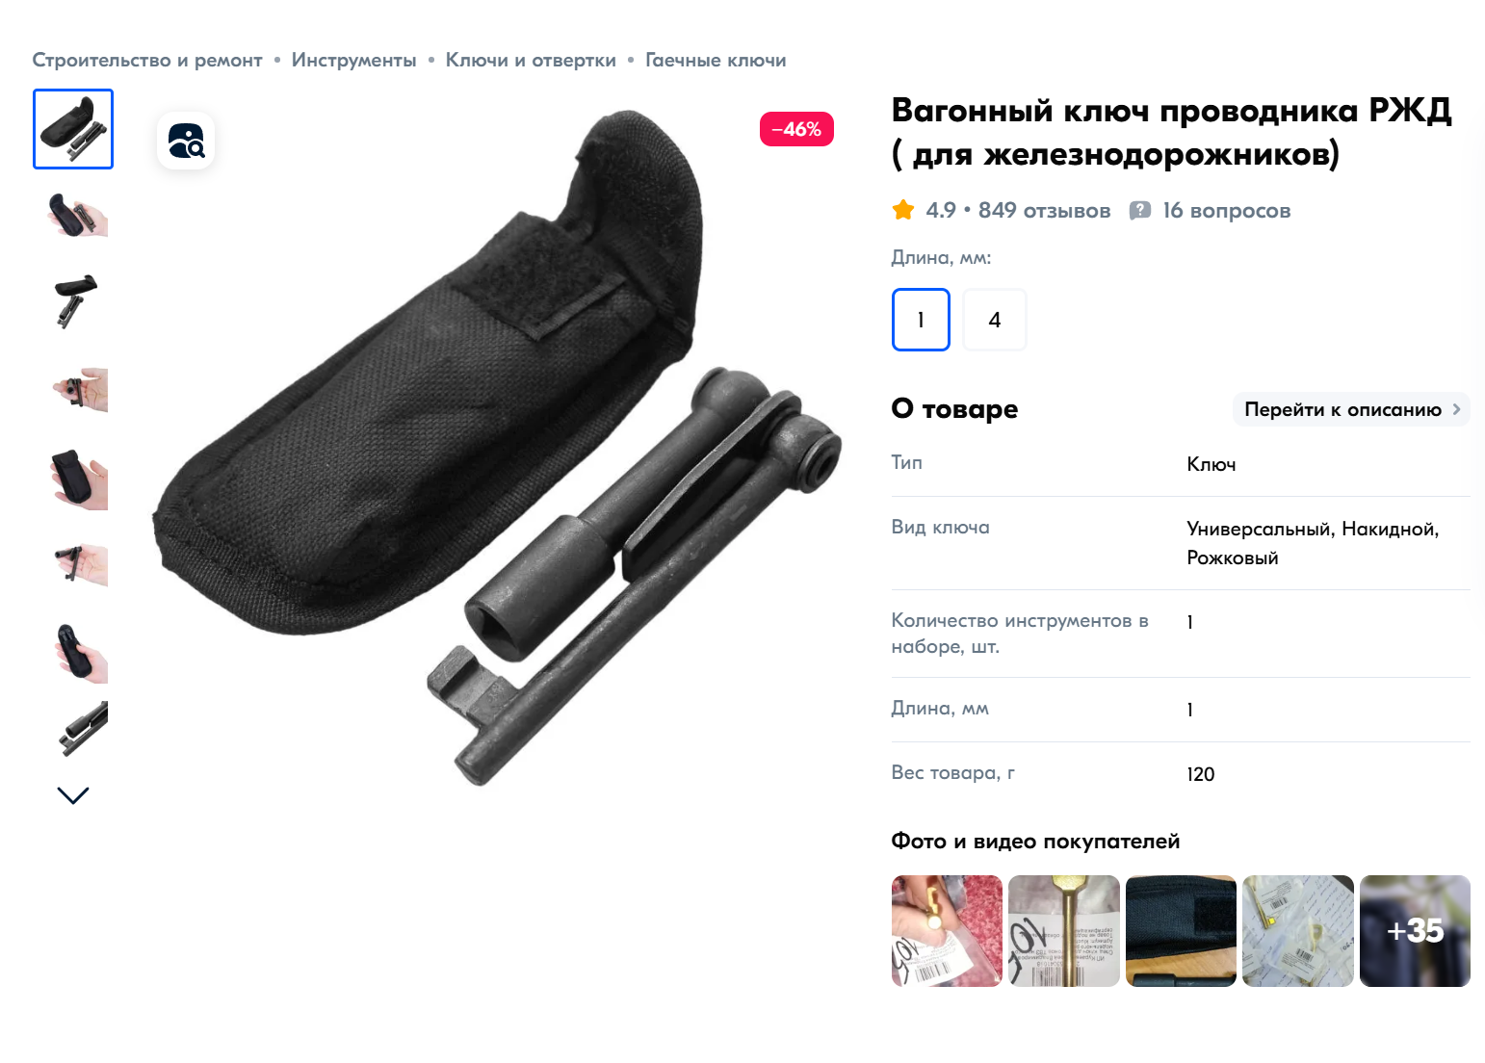This screenshot has height=1063, width=1485.
Task: Open the Ключи и отвертки breadcrumb
Action: pyautogui.click(x=531, y=60)
